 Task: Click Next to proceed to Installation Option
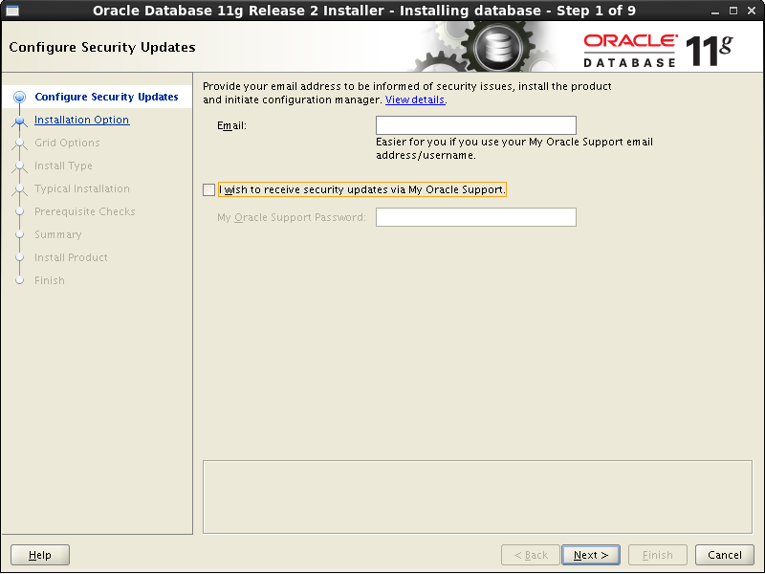tap(590, 555)
